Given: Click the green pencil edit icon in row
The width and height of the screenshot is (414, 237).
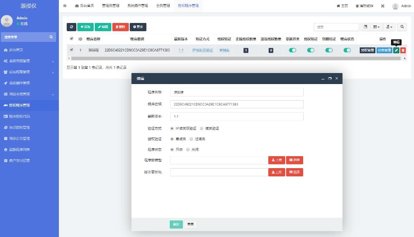Looking at the screenshot, I should [x=397, y=50].
